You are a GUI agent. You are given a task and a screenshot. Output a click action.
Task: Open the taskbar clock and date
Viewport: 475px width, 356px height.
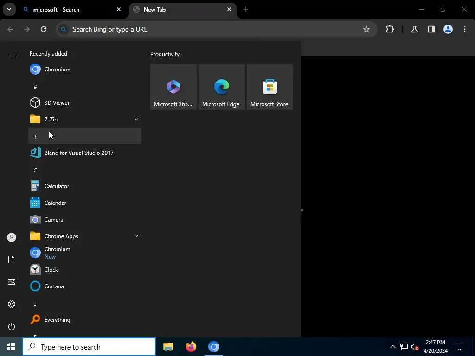click(435, 347)
